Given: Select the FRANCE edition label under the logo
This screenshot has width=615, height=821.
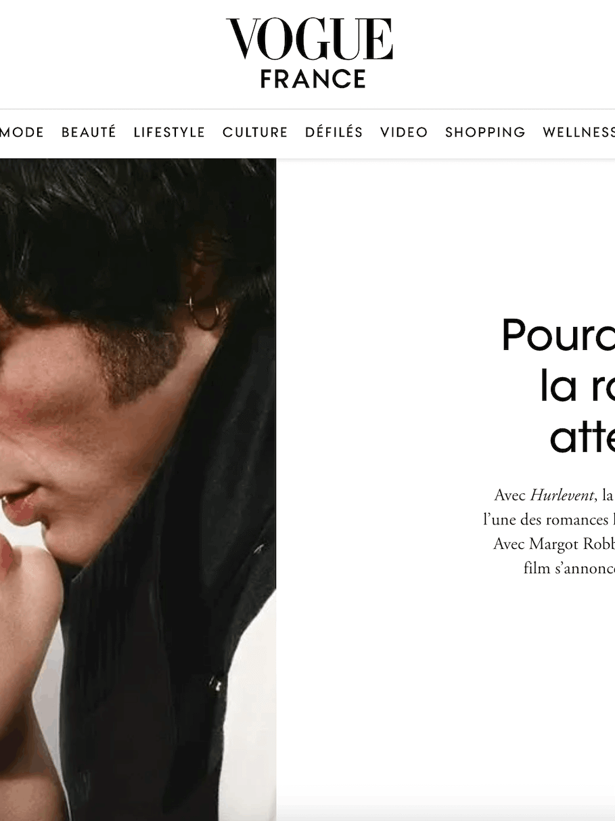Looking at the screenshot, I should (313, 79).
